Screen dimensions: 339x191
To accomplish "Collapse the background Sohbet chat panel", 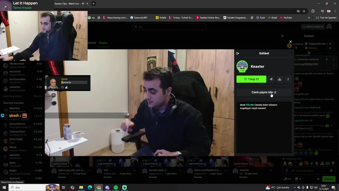I will click(x=282, y=36).
